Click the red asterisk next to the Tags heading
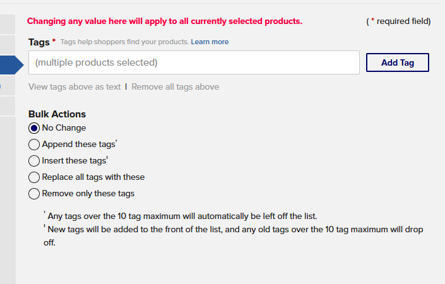 pos(54,41)
